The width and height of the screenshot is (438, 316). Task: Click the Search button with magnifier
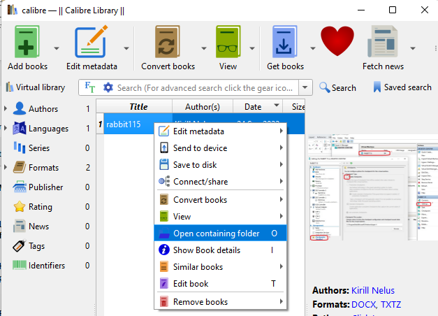[x=337, y=87]
